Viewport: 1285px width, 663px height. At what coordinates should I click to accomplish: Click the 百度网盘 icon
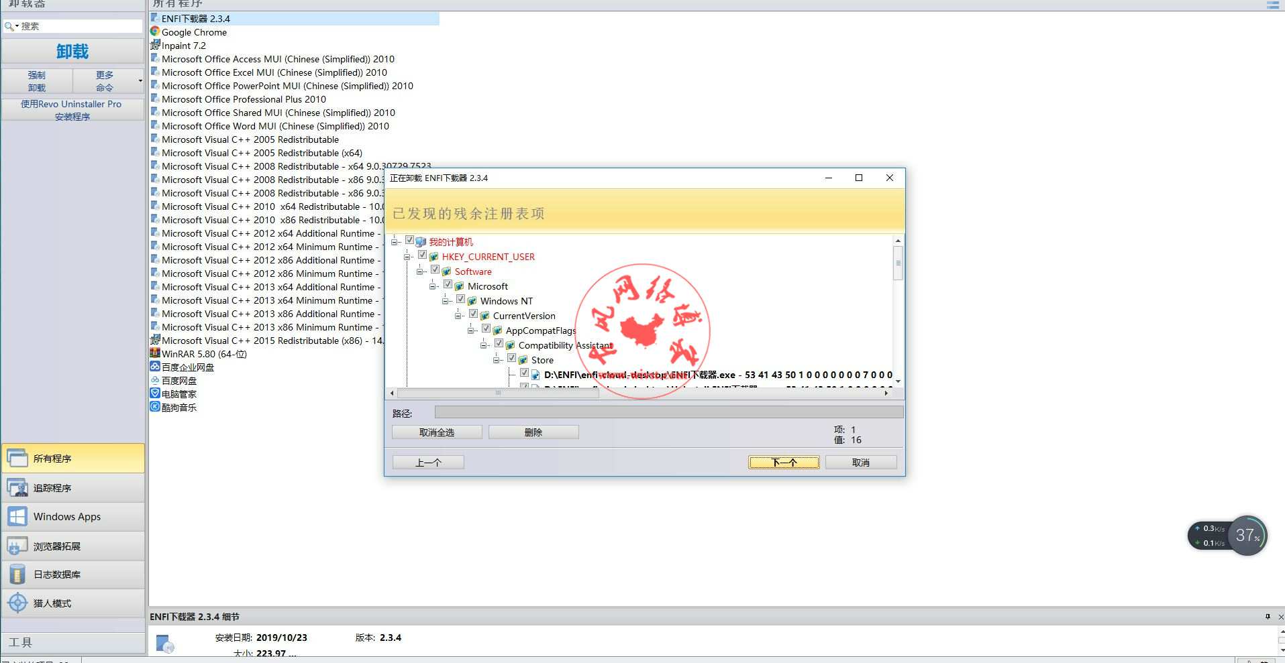pos(155,380)
